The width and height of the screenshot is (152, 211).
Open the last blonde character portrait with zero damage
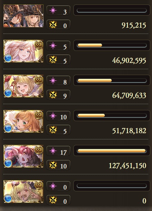tap(23, 191)
